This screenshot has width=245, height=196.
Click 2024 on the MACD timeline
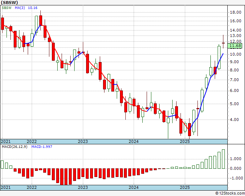(134, 187)
